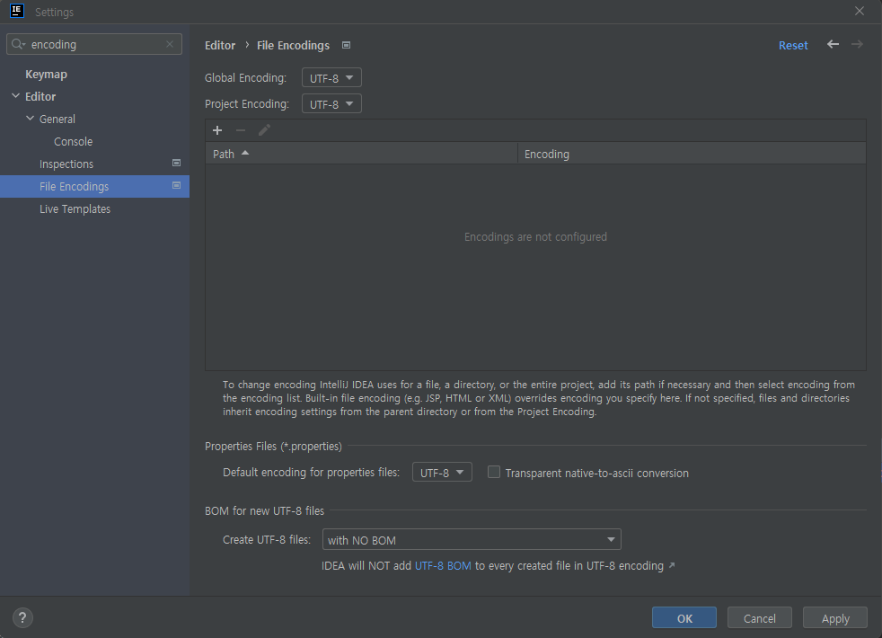Go forward with the right arrow icon
The image size is (882, 638).
pyautogui.click(x=857, y=44)
